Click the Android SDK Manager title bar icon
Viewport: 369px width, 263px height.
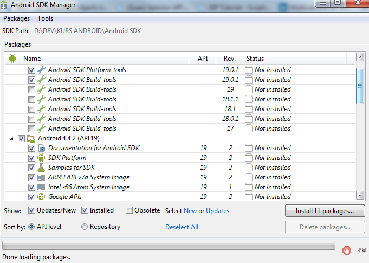[4, 5]
